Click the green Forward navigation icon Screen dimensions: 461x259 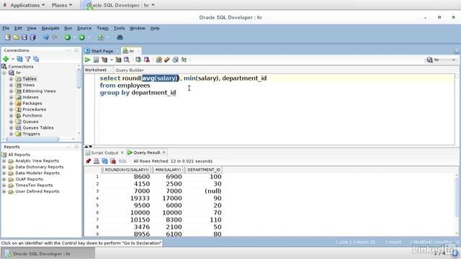point(81,37)
